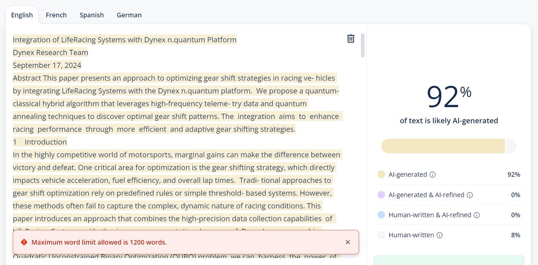Click the "September 17, 2024" date line
Image resolution: width=538 pixels, height=265 pixels.
pos(47,65)
